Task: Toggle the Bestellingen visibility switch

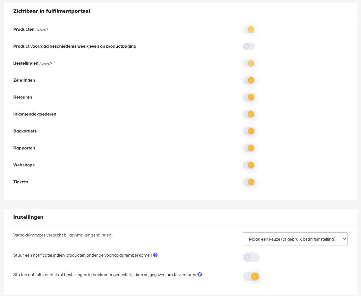Action: pos(249,63)
